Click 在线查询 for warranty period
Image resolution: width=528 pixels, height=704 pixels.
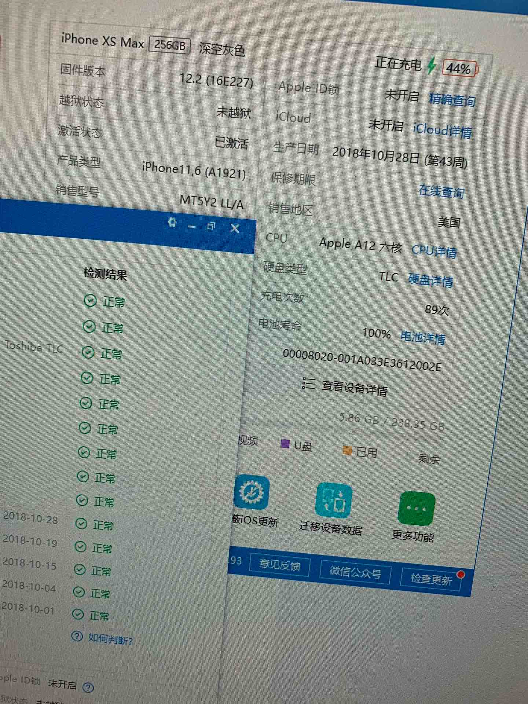point(441,191)
